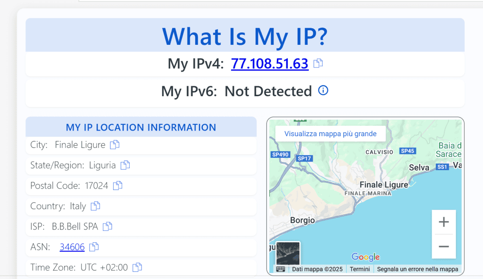Open the 77.108.51.63 IPv4 link

coord(269,64)
